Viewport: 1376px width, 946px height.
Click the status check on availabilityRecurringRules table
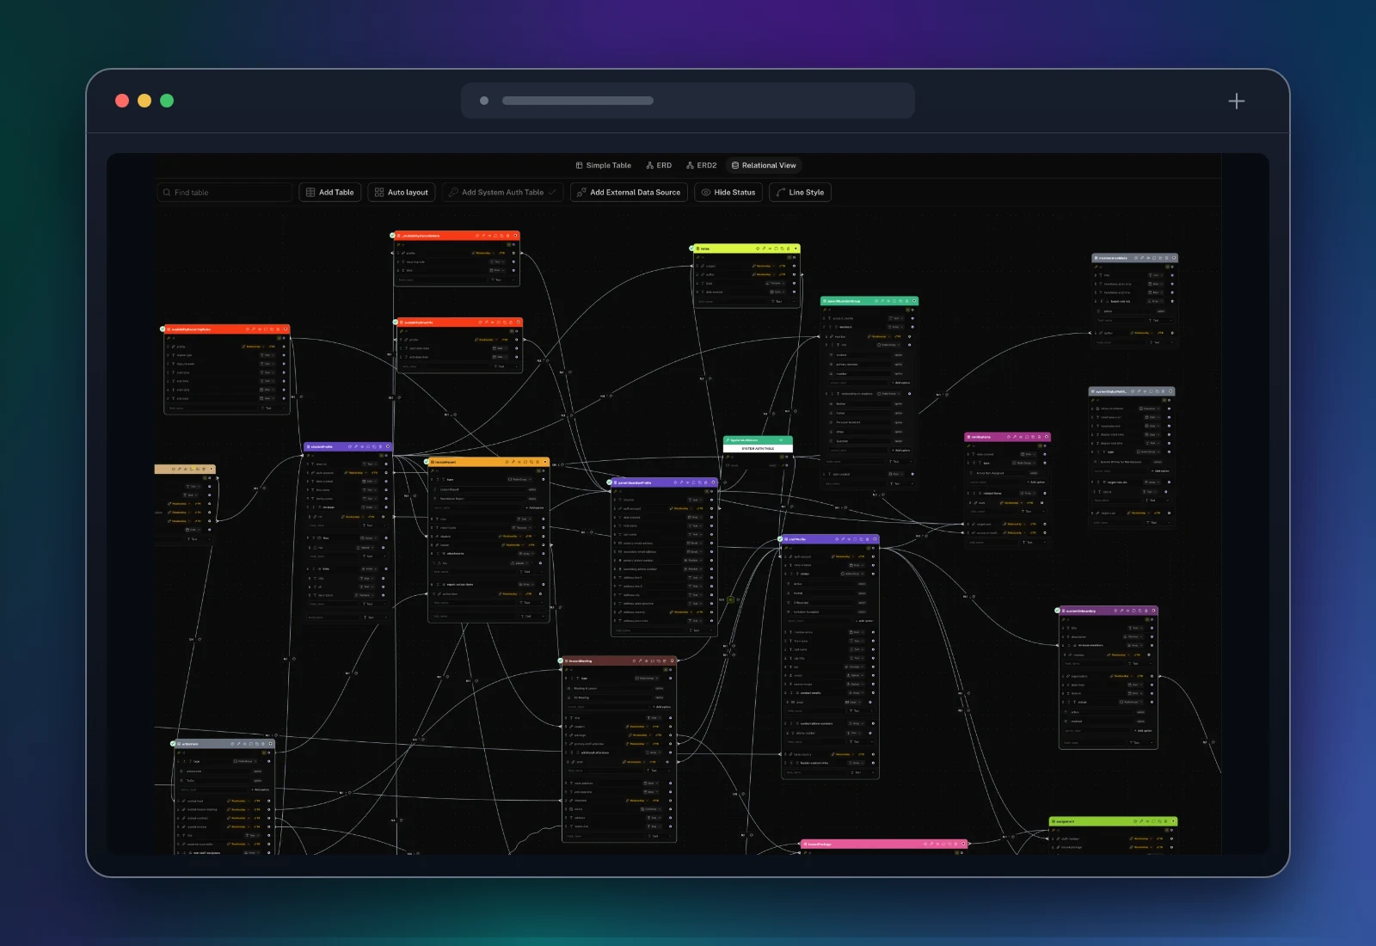click(163, 329)
